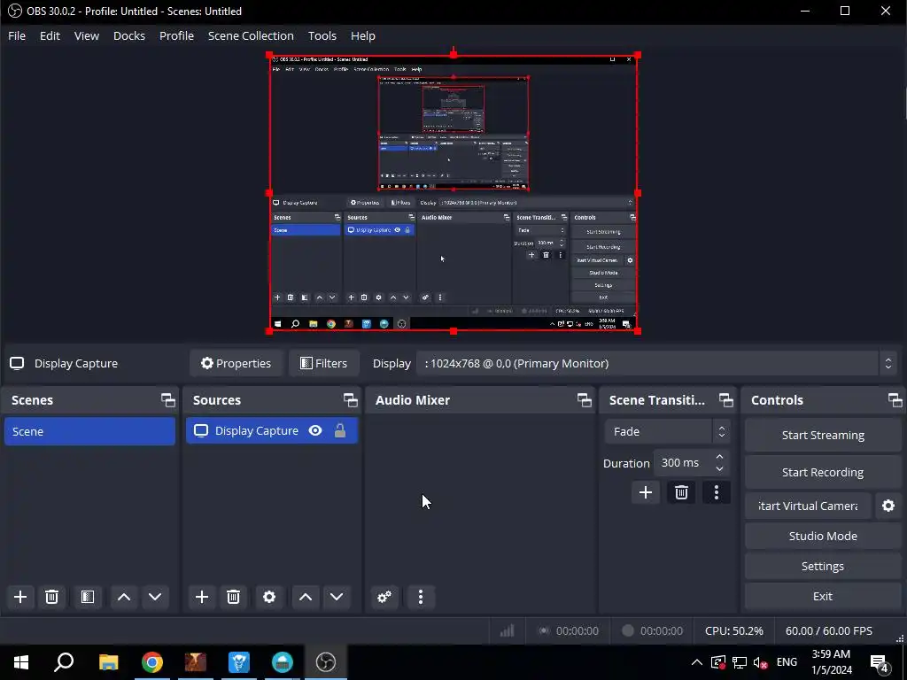Add a scene transition with plus icon
The height and width of the screenshot is (680, 907).
646,492
